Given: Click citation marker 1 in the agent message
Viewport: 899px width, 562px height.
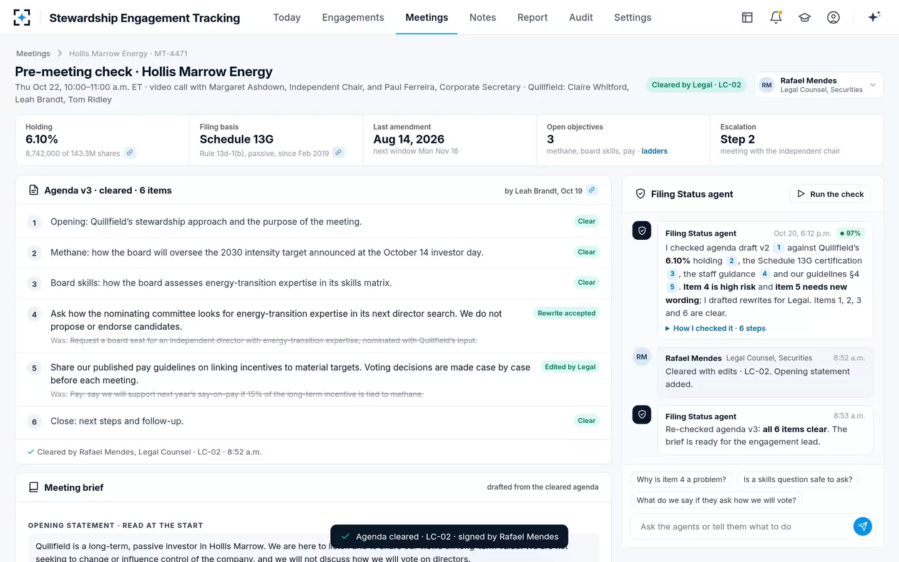Looking at the screenshot, I should point(779,247).
